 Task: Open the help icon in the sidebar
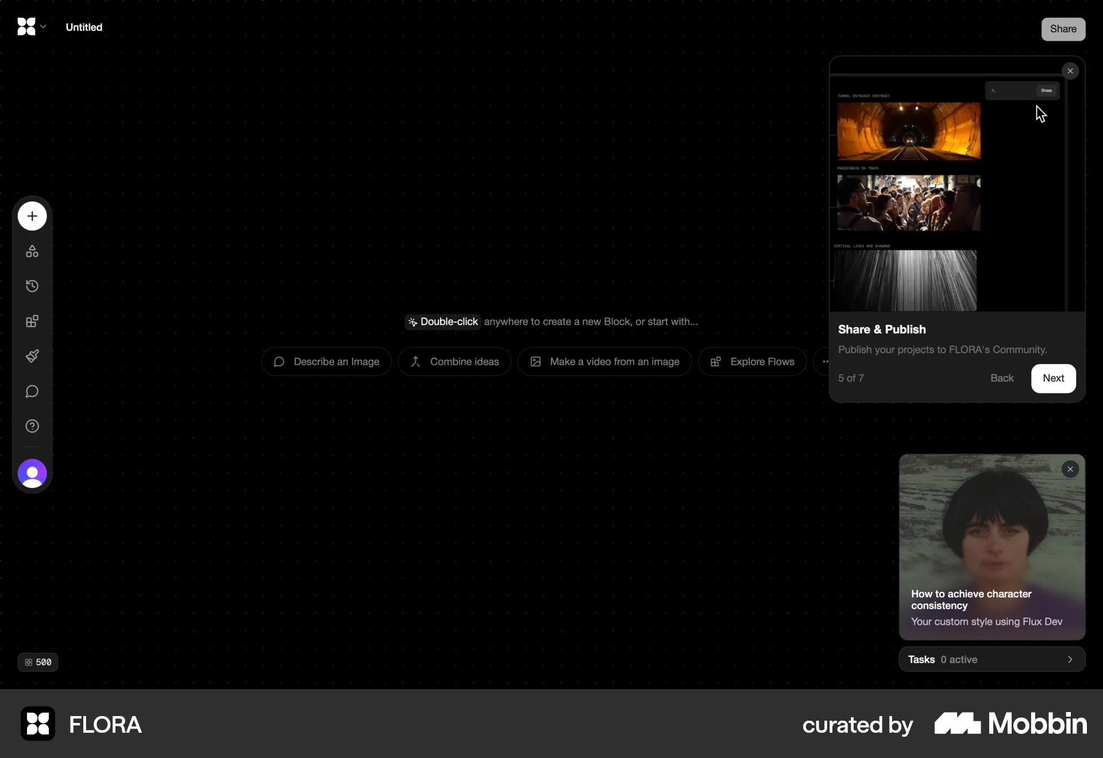pyautogui.click(x=32, y=427)
